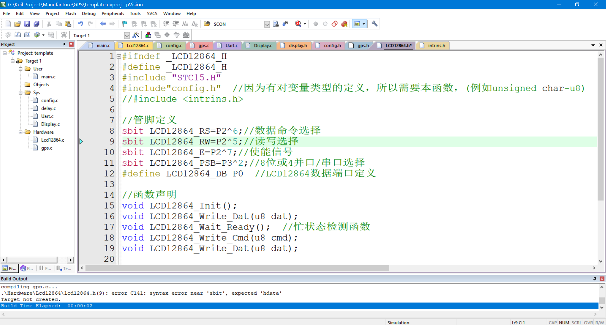The image size is (606, 325).
Task: Comment the selected lines
Action: click(185, 24)
